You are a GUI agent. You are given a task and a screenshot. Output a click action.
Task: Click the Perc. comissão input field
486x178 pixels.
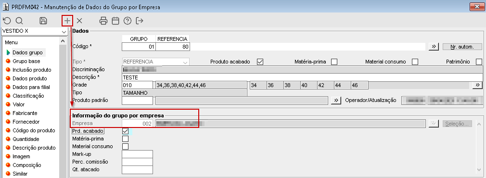pos(137,162)
